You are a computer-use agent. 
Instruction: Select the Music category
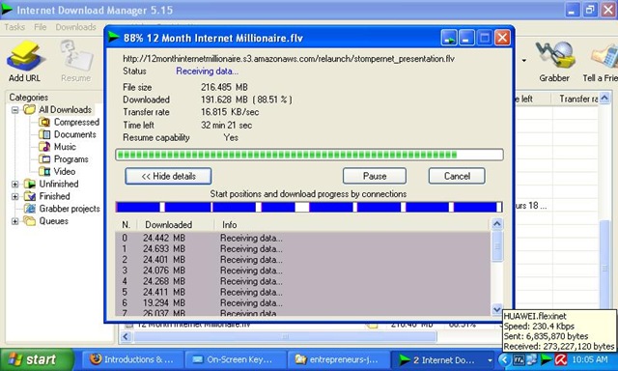(58, 147)
